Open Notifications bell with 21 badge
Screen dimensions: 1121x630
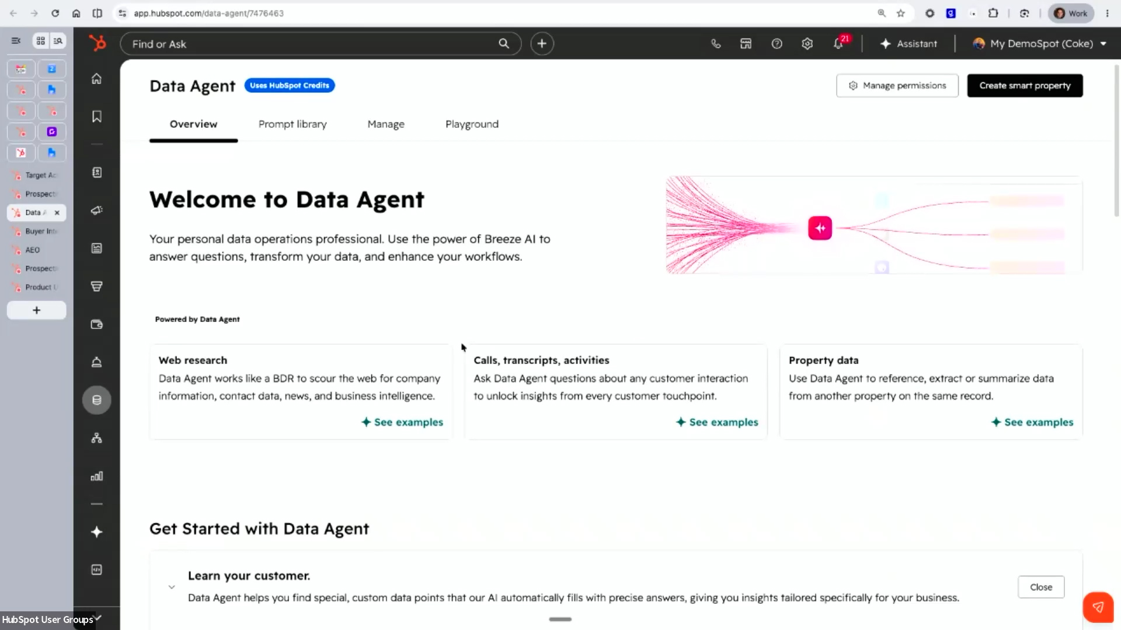(x=840, y=43)
